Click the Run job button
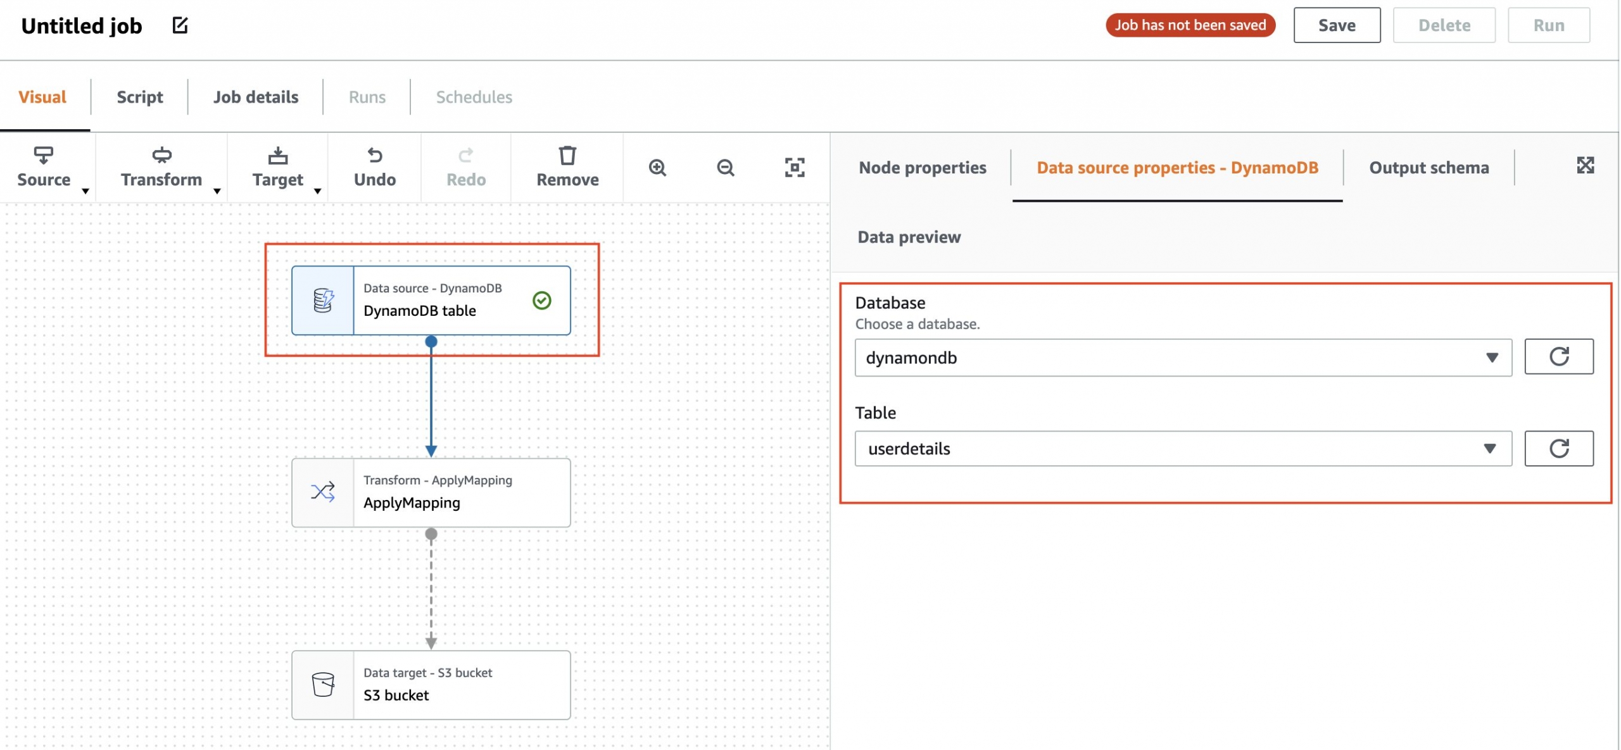Image resolution: width=1621 pixels, height=750 pixels. (1549, 25)
